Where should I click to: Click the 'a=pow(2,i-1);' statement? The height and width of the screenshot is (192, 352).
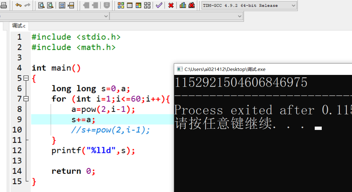[x=103, y=109]
